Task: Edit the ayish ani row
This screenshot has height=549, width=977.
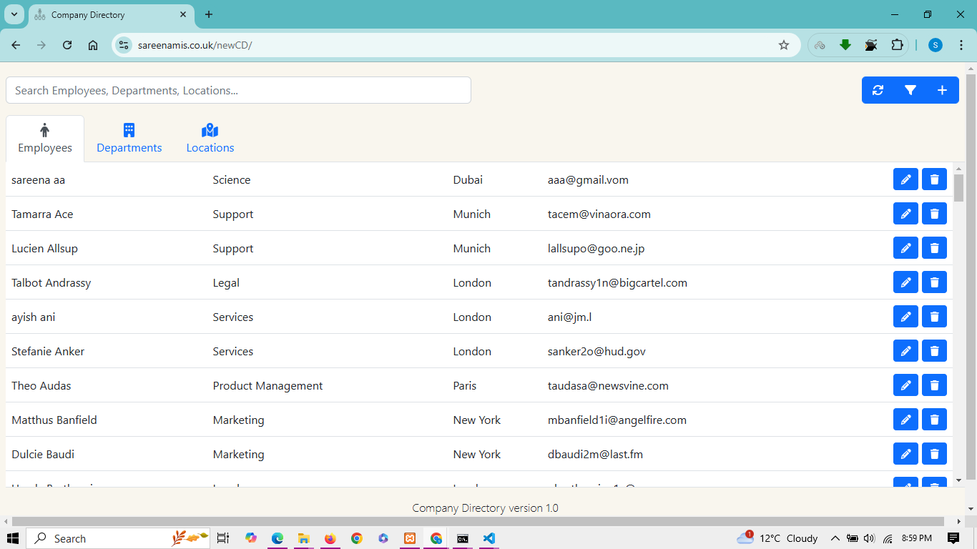Action: click(905, 317)
